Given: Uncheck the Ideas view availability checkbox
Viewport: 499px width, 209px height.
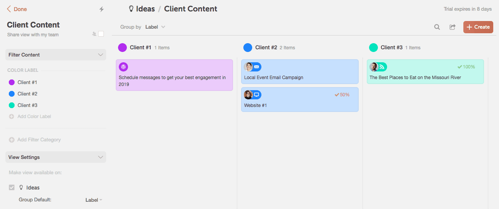Looking at the screenshot, I should tap(11, 188).
